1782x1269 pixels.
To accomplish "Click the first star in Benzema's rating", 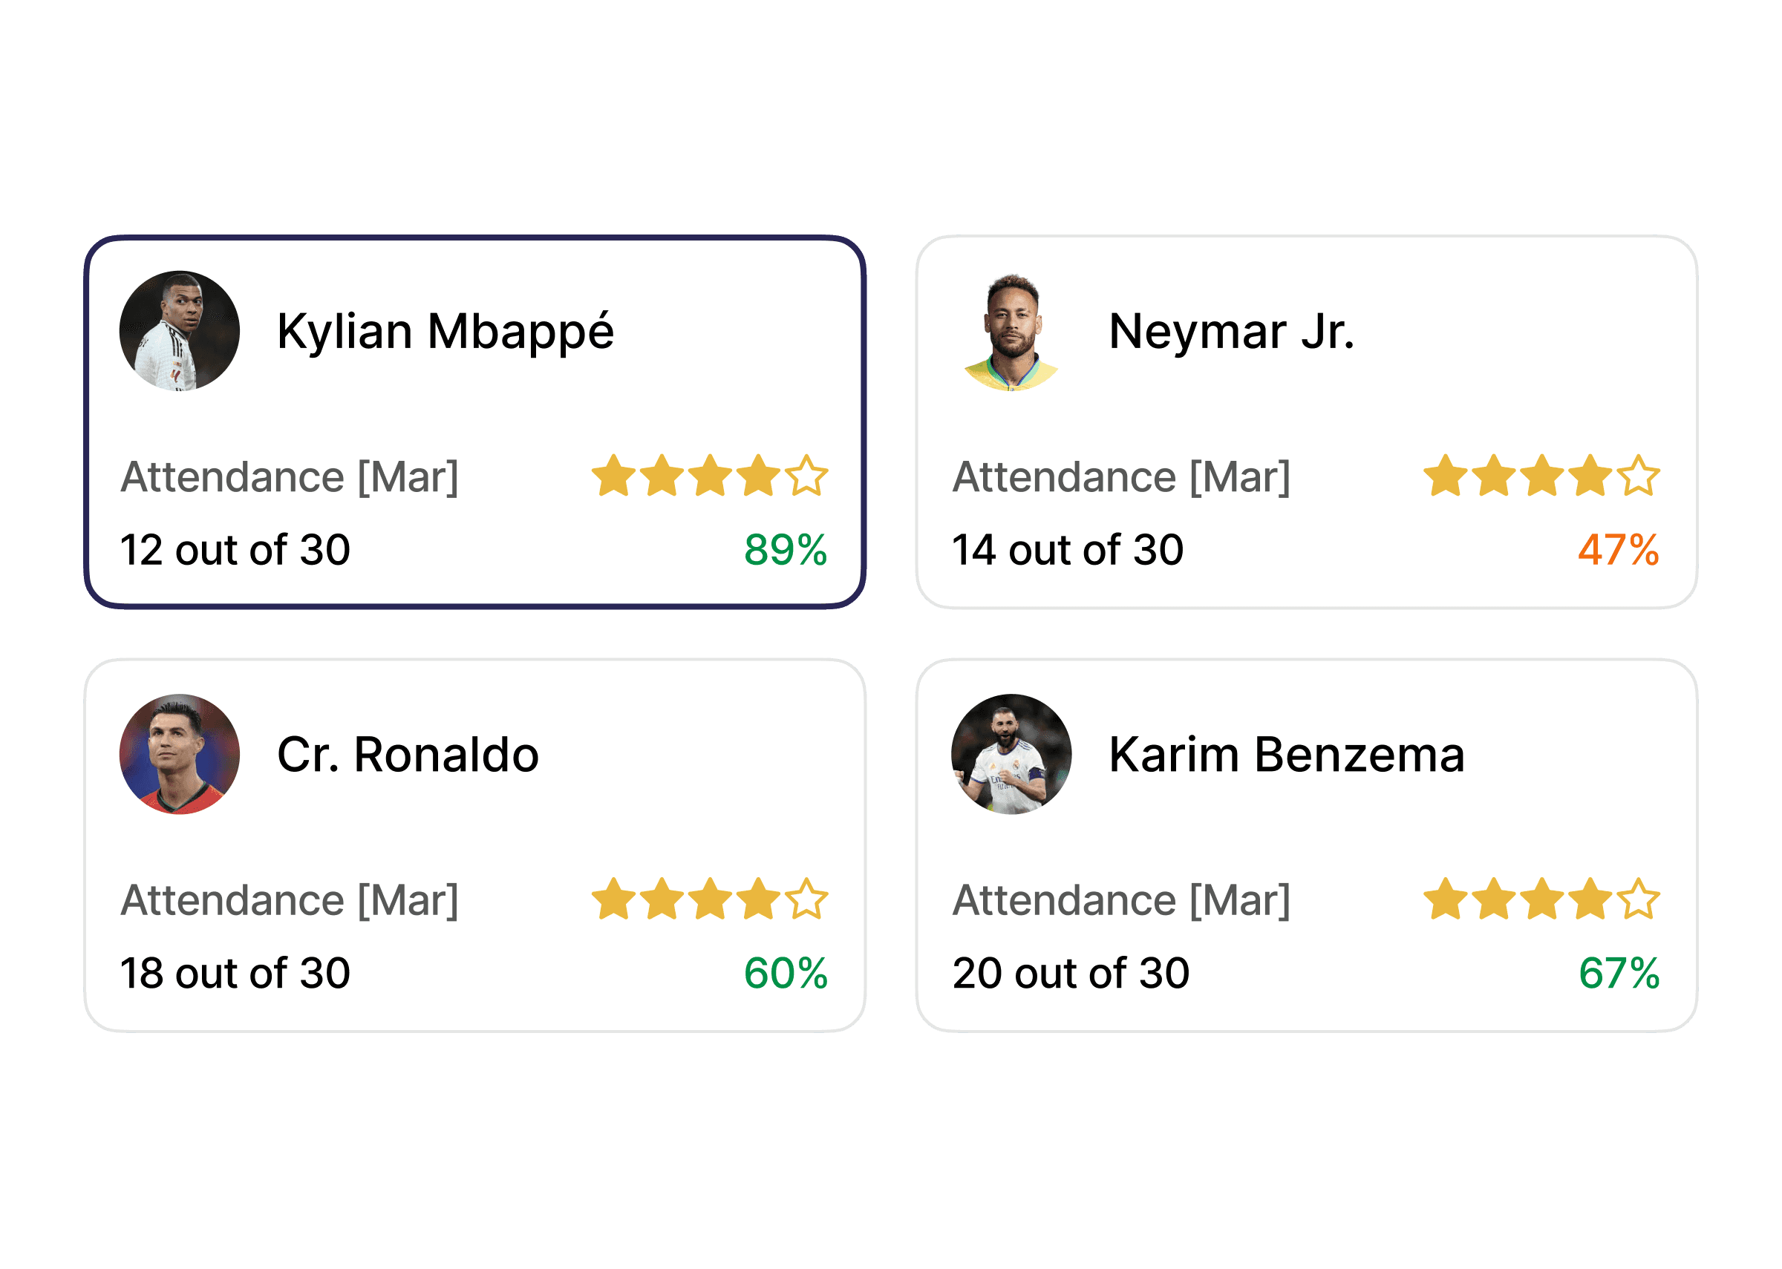I will pyautogui.click(x=1445, y=899).
